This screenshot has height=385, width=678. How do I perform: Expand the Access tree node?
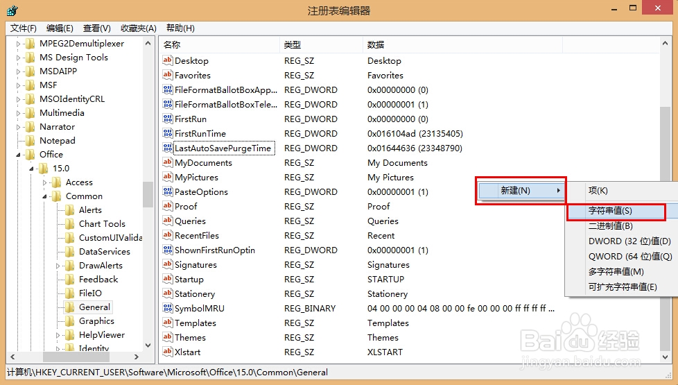(x=44, y=182)
